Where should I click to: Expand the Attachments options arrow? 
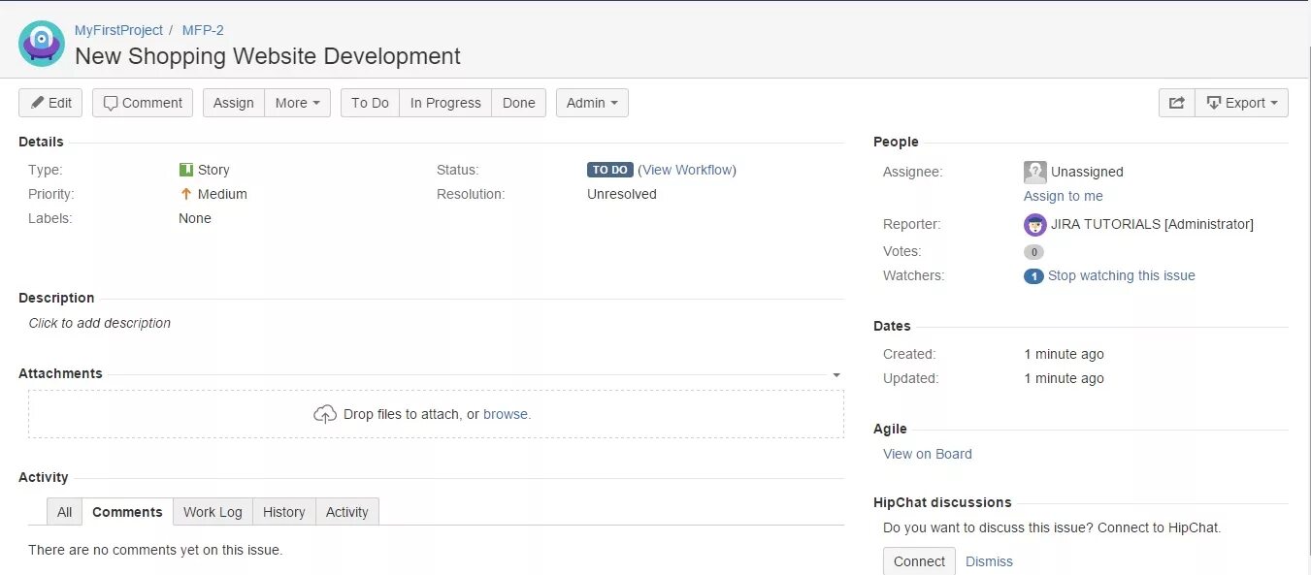pyautogui.click(x=836, y=374)
